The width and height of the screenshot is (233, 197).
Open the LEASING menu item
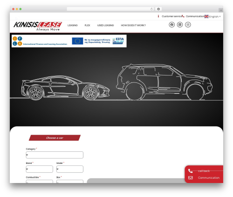[x=73, y=25]
